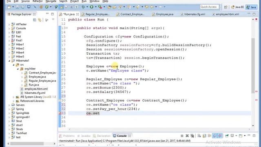Switch to the Employee.java editor tab

[x=163, y=14]
